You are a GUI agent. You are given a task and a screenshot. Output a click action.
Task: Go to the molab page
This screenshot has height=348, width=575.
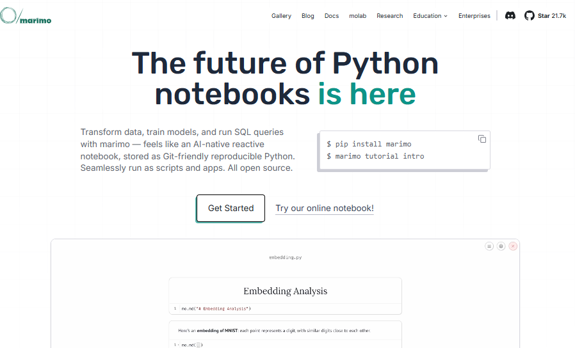pos(357,16)
